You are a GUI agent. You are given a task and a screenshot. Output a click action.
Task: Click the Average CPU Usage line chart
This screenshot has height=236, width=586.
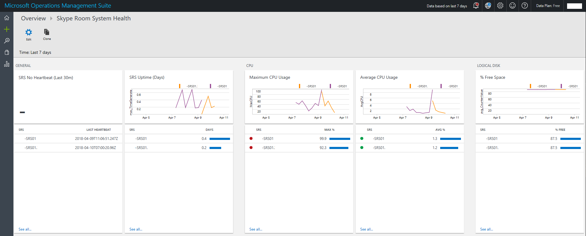click(x=411, y=102)
